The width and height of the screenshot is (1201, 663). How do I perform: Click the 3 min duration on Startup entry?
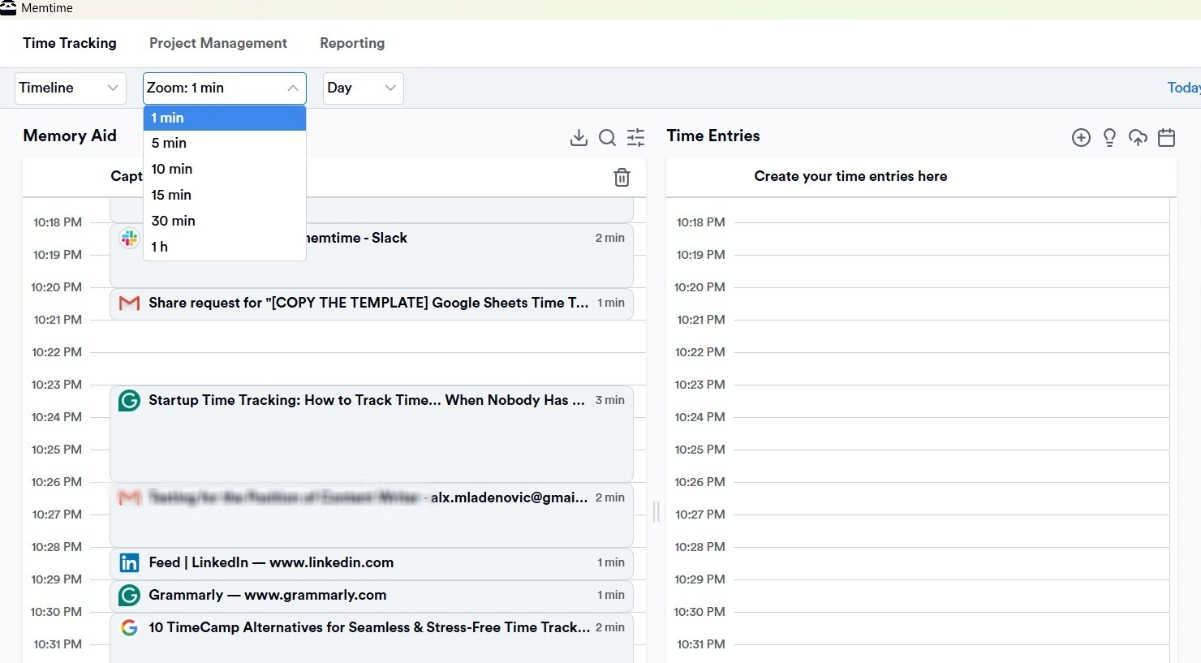609,400
